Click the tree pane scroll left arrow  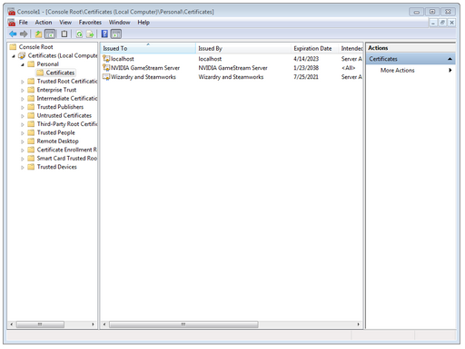tap(12, 325)
